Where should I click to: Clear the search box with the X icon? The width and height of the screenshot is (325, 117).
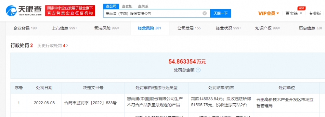(x=204, y=13)
